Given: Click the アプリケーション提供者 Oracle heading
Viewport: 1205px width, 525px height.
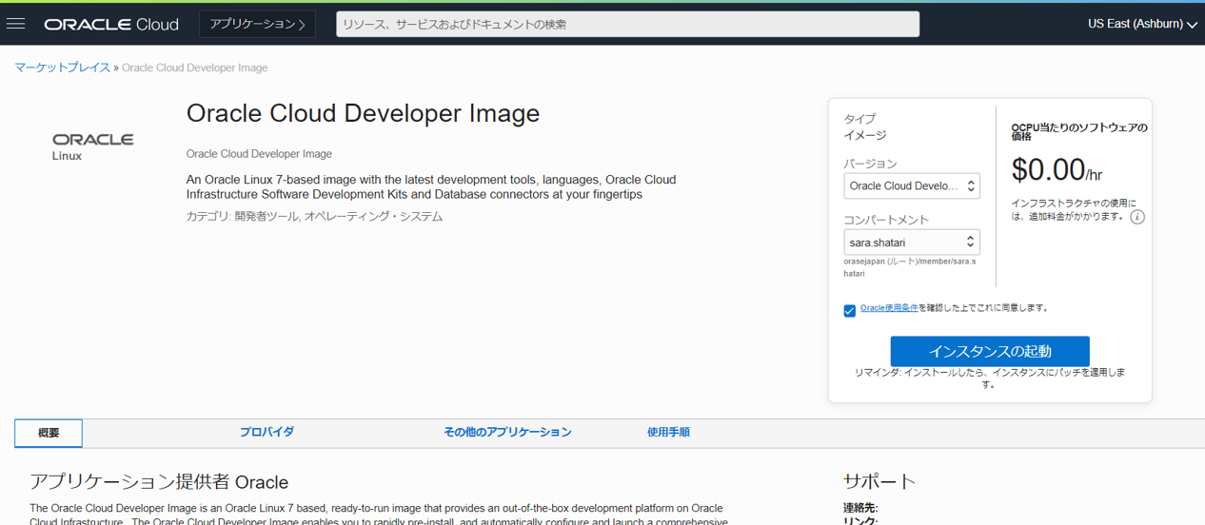Looking at the screenshot, I should [x=159, y=482].
